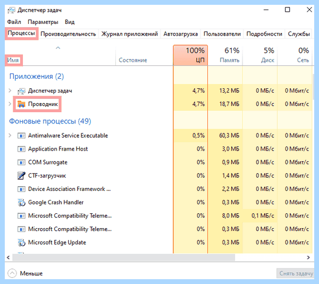Switch to the Подробности tab
319x284 pixels.
click(x=264, y=34)
